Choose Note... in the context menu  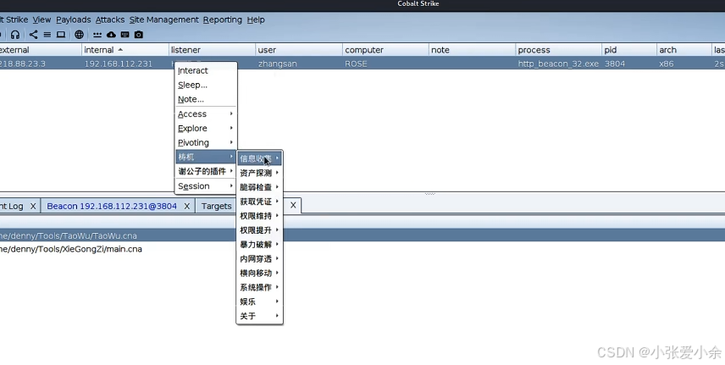point(206,99)
